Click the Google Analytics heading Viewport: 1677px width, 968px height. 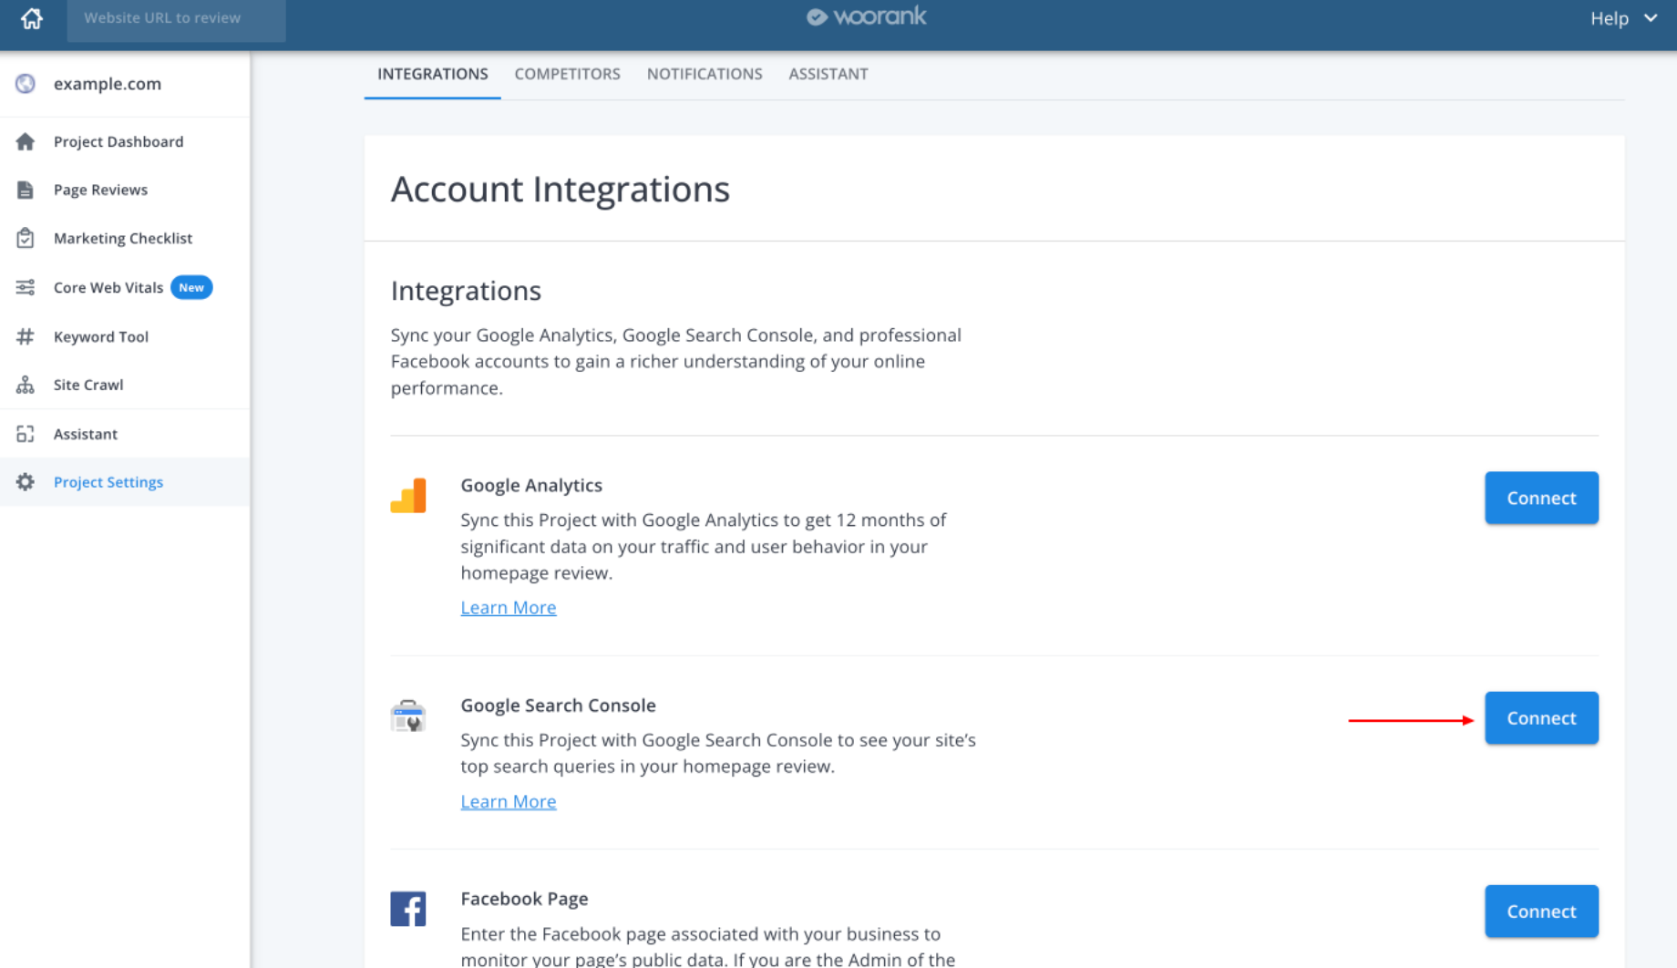coord(531,485)
